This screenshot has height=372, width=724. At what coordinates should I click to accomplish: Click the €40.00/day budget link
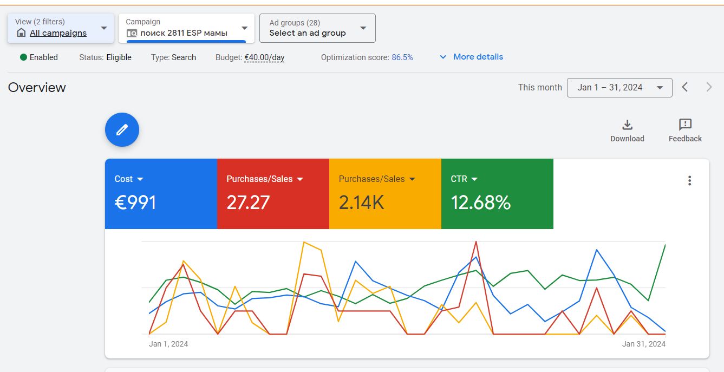(x=264, y=57)
